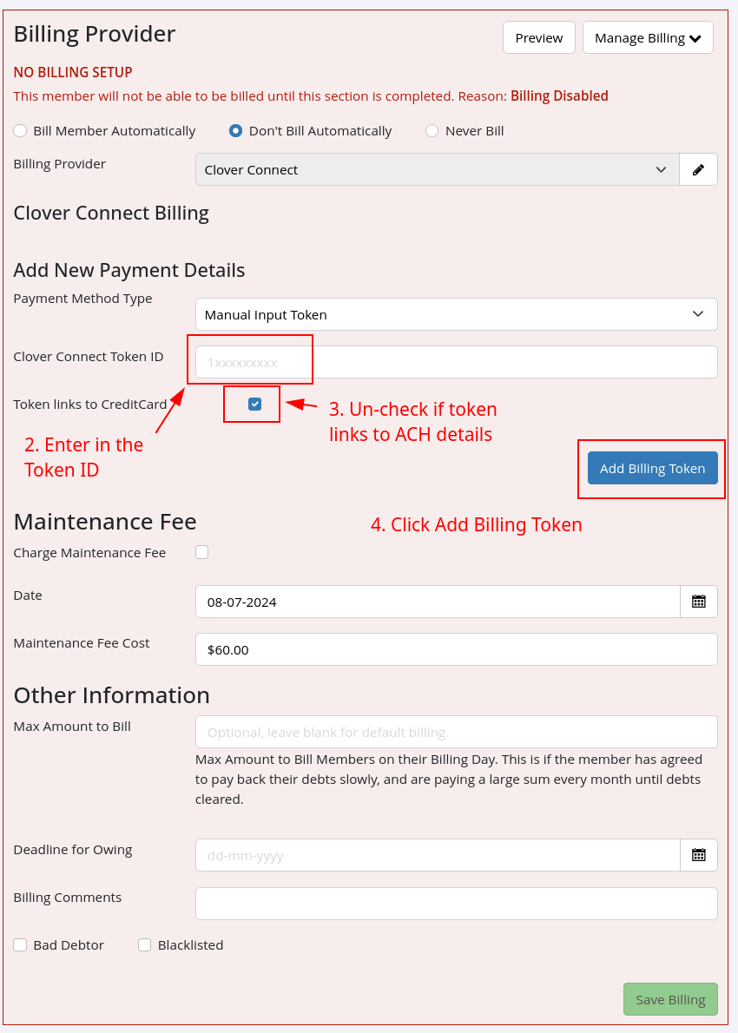Mark the member as Blacklisted
The image size is (738, 1033).
pos(144,944)
